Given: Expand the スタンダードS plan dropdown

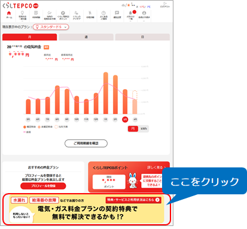Looking at the screenshot, I should 51,27.
